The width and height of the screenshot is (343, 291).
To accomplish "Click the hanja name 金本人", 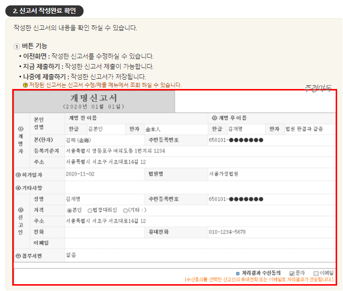I will pos(153,129).
